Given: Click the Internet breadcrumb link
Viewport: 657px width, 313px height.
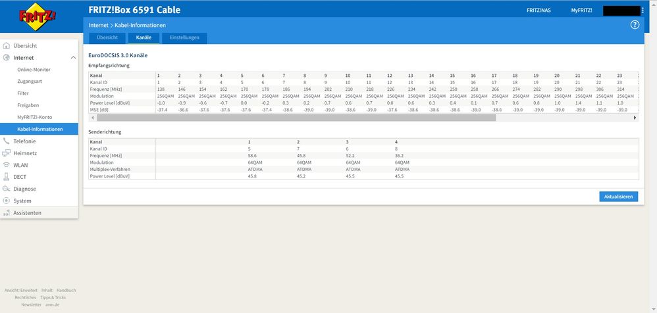Looking at the screenshot, I should point(99,26).
